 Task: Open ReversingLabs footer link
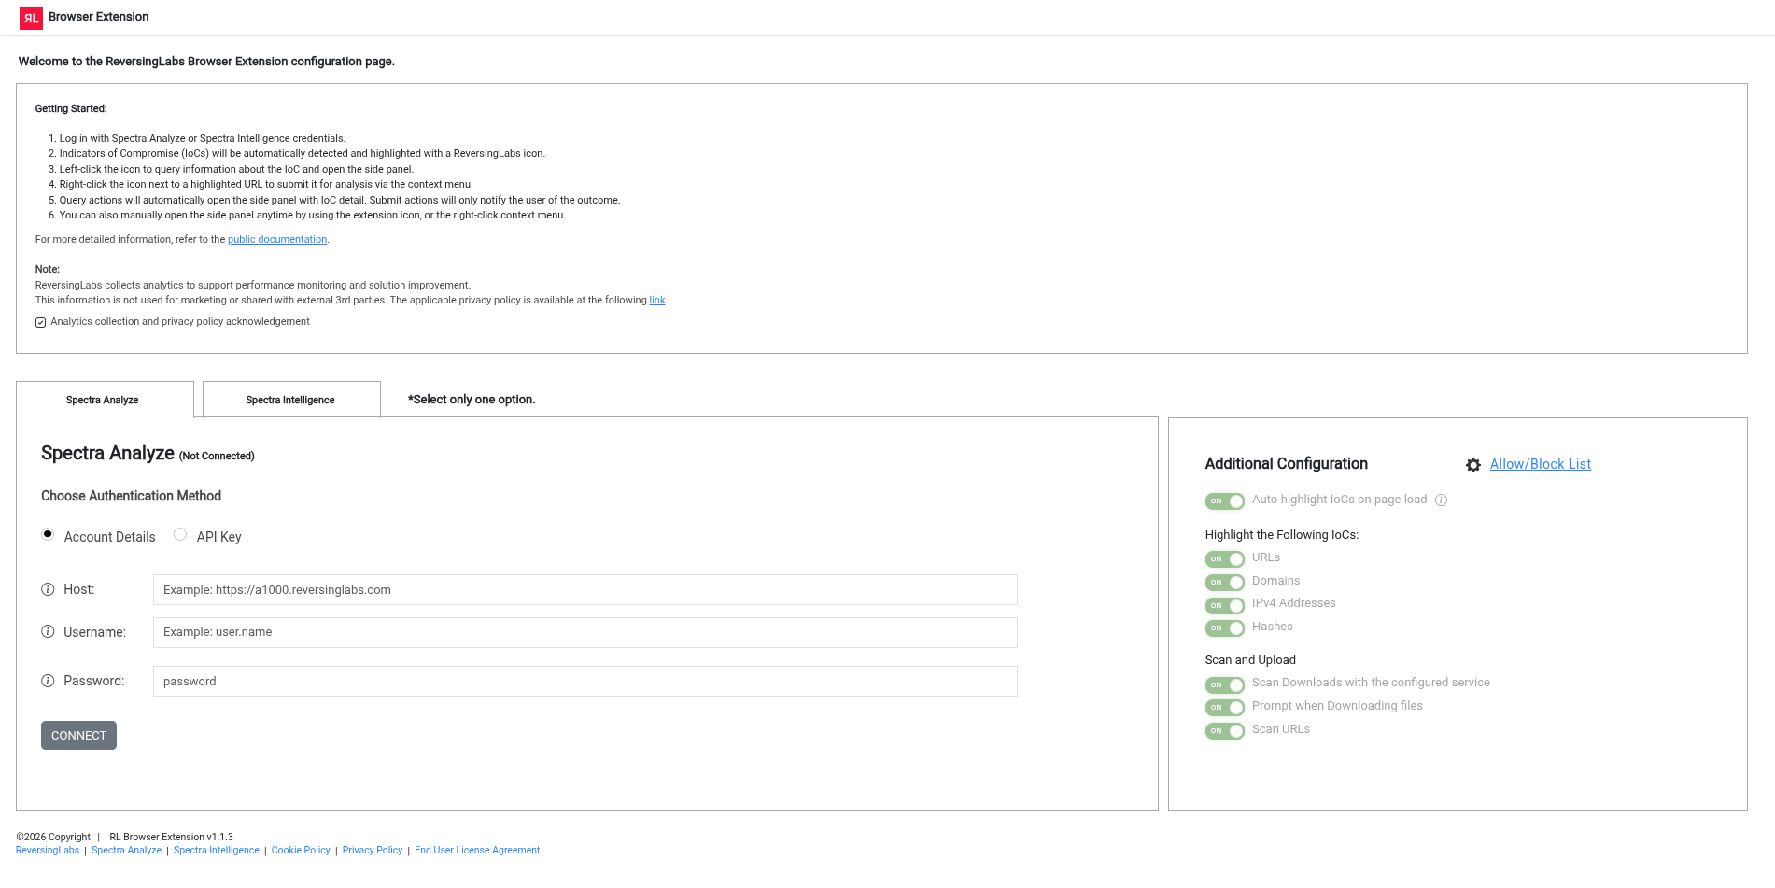(x=48, y=851)
